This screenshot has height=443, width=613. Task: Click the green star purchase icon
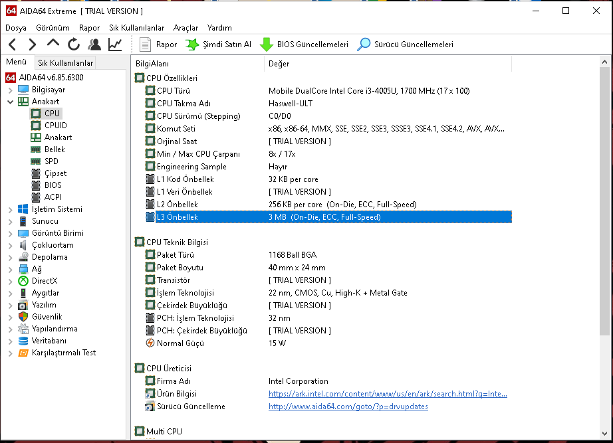point(192,44)
